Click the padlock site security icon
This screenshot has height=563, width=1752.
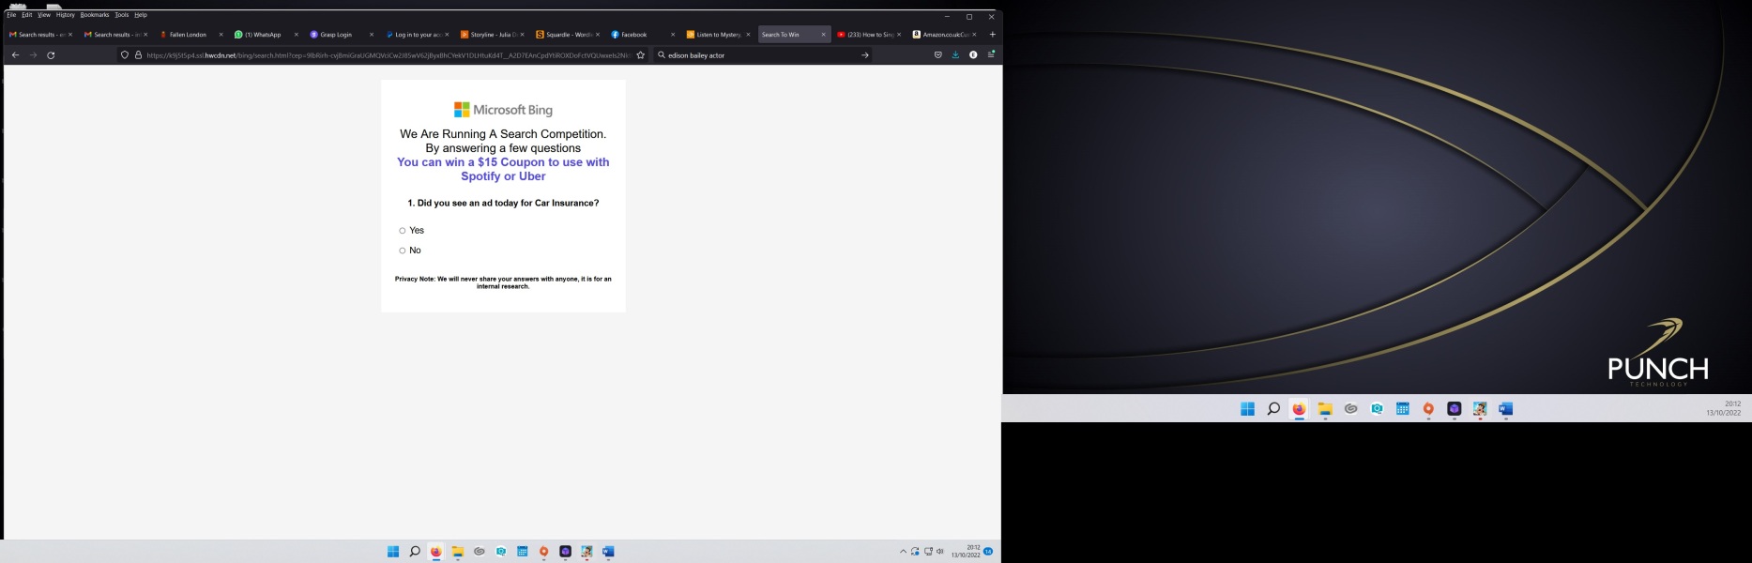138,55
